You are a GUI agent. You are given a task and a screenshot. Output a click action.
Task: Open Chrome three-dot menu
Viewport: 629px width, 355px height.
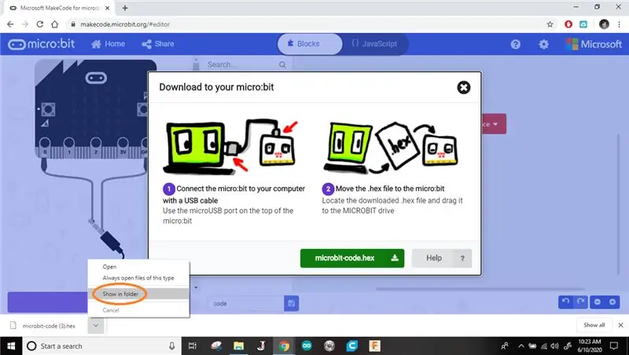619,24
